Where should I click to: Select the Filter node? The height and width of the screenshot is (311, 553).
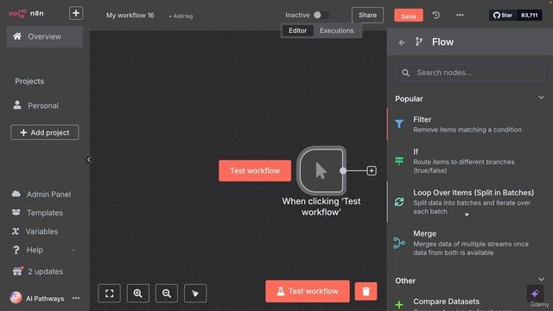pyautogui.click(x=470, y=124)
